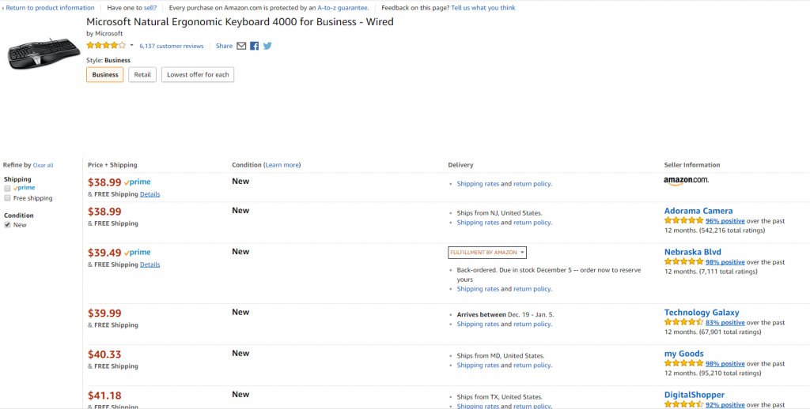Select the Retail style option
The height and width of the screenshot is (409, 810).
click(x=142, y=75)
